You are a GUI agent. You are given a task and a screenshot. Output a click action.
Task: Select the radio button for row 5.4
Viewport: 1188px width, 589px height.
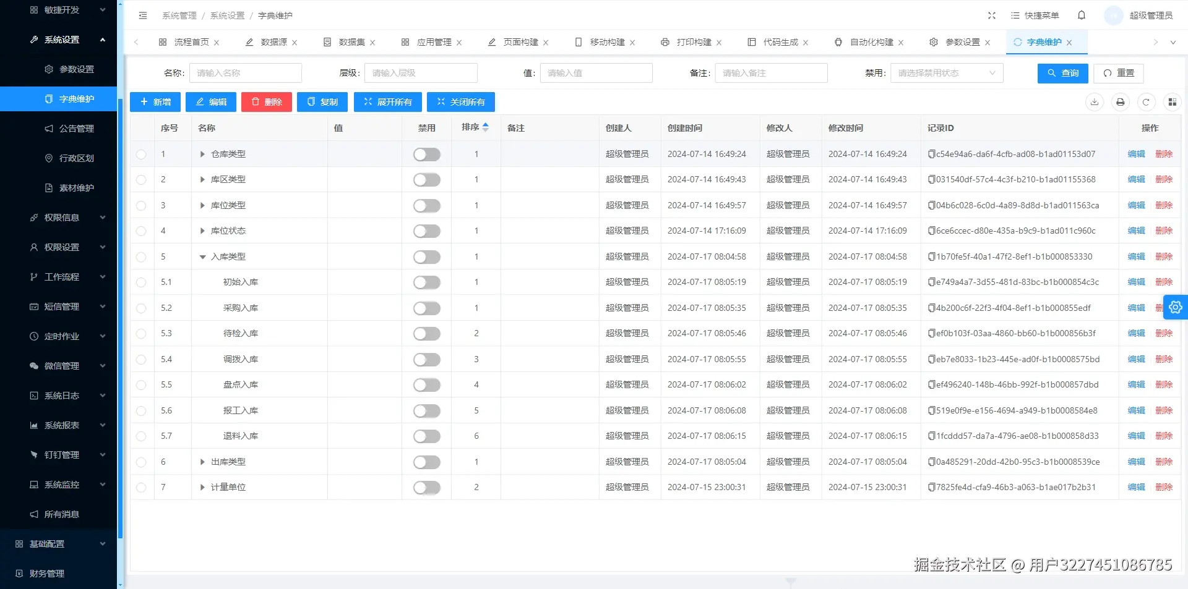click(141, 359)
